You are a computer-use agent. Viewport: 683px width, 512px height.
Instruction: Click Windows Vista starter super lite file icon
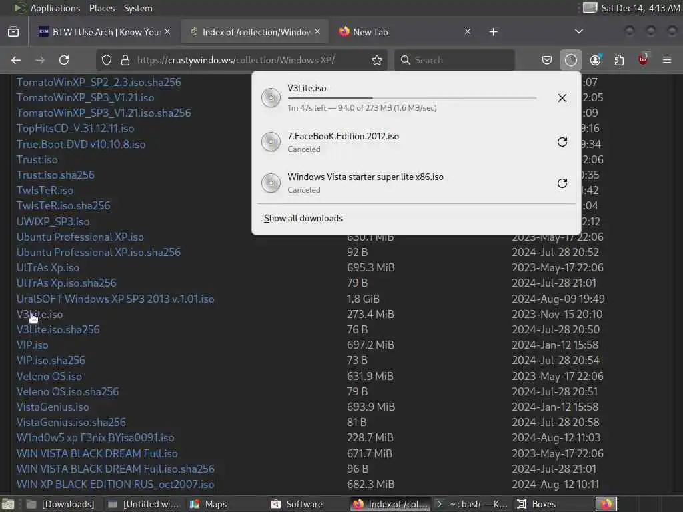[271, 183]
